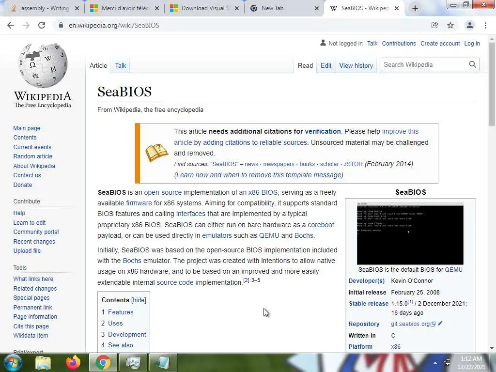Image resolution: width=496 pixels, height=372 pixels.
Task: Open the Upload file sidebar link
Action: coord(27,250)
